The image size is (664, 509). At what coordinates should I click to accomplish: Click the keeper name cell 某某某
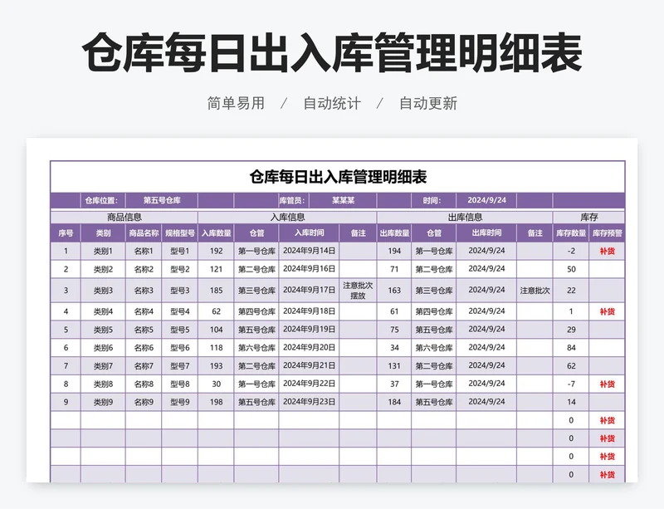343,200
